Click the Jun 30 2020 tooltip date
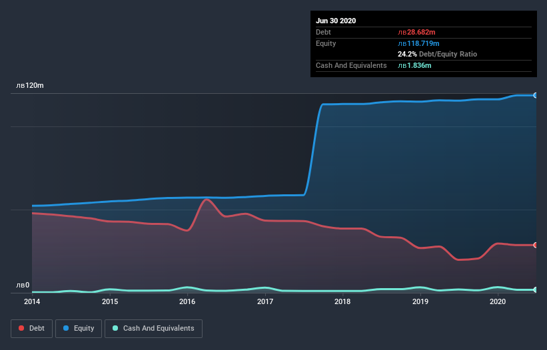The width and height of the screenshot is (547, 350). tap(336, 21)
